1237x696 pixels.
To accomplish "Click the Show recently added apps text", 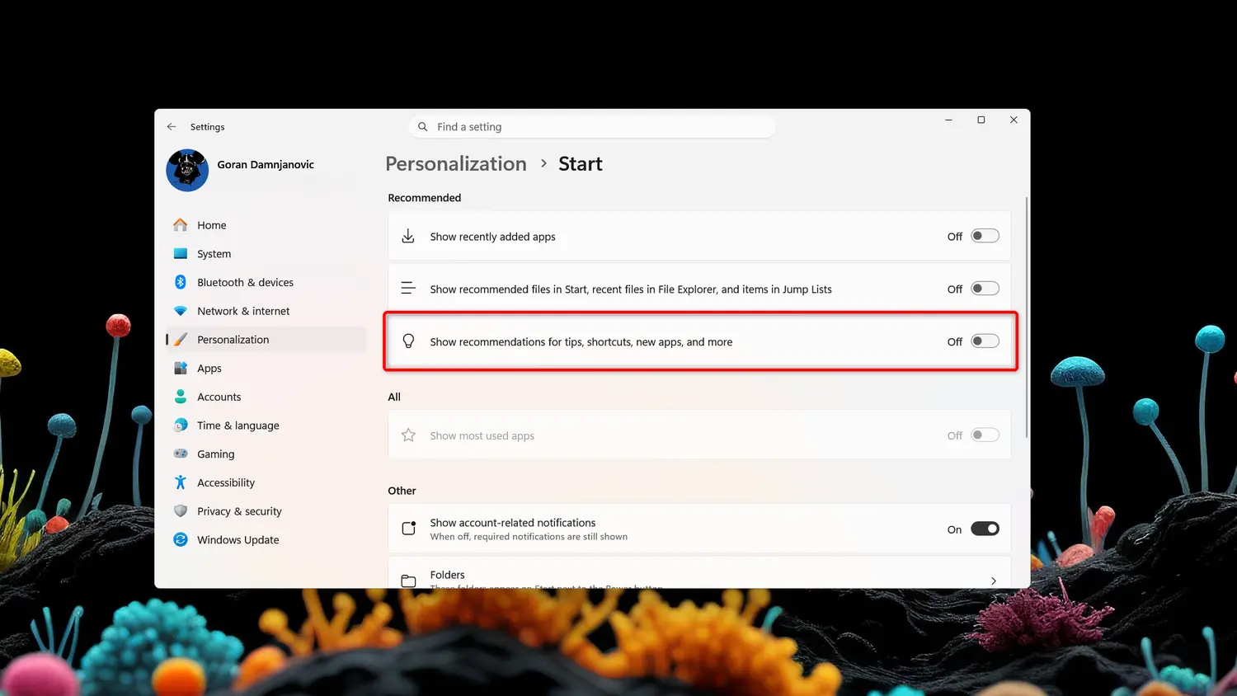I will [x=492, y=237].
